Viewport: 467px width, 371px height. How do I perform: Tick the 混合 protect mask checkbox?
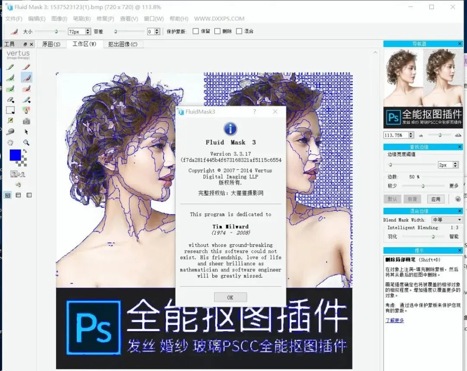[x=239, y=31]
